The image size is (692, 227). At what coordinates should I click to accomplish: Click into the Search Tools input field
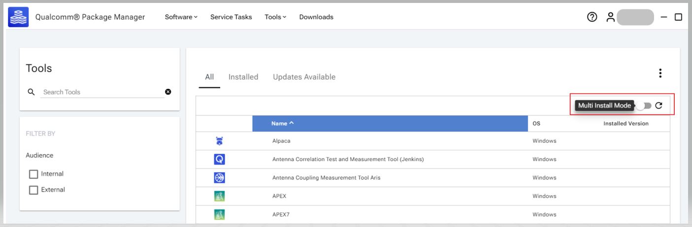coord(102,92)
